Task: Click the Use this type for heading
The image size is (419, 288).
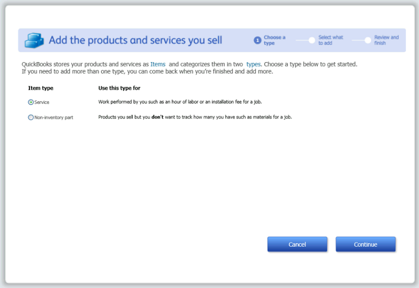Action: (119, 88)
